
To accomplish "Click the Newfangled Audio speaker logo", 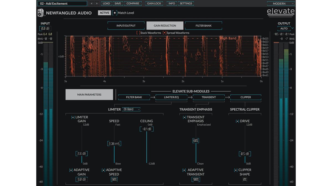I will coord(41,13).
